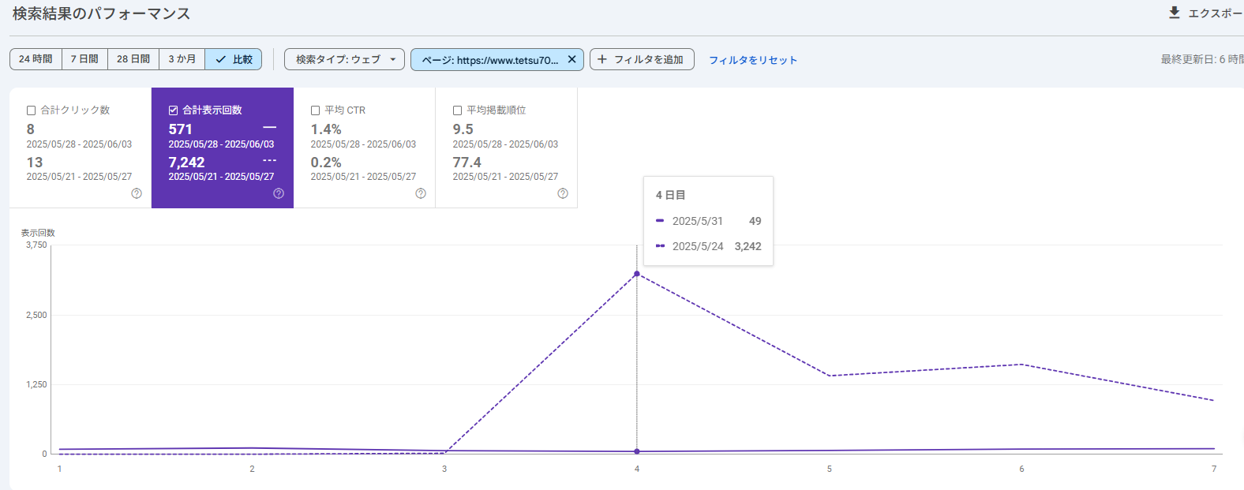Viewport: 1244px width, 490px height.
Task: Enable the 平均掲載順位 checkbox
Action: [458, 110]
